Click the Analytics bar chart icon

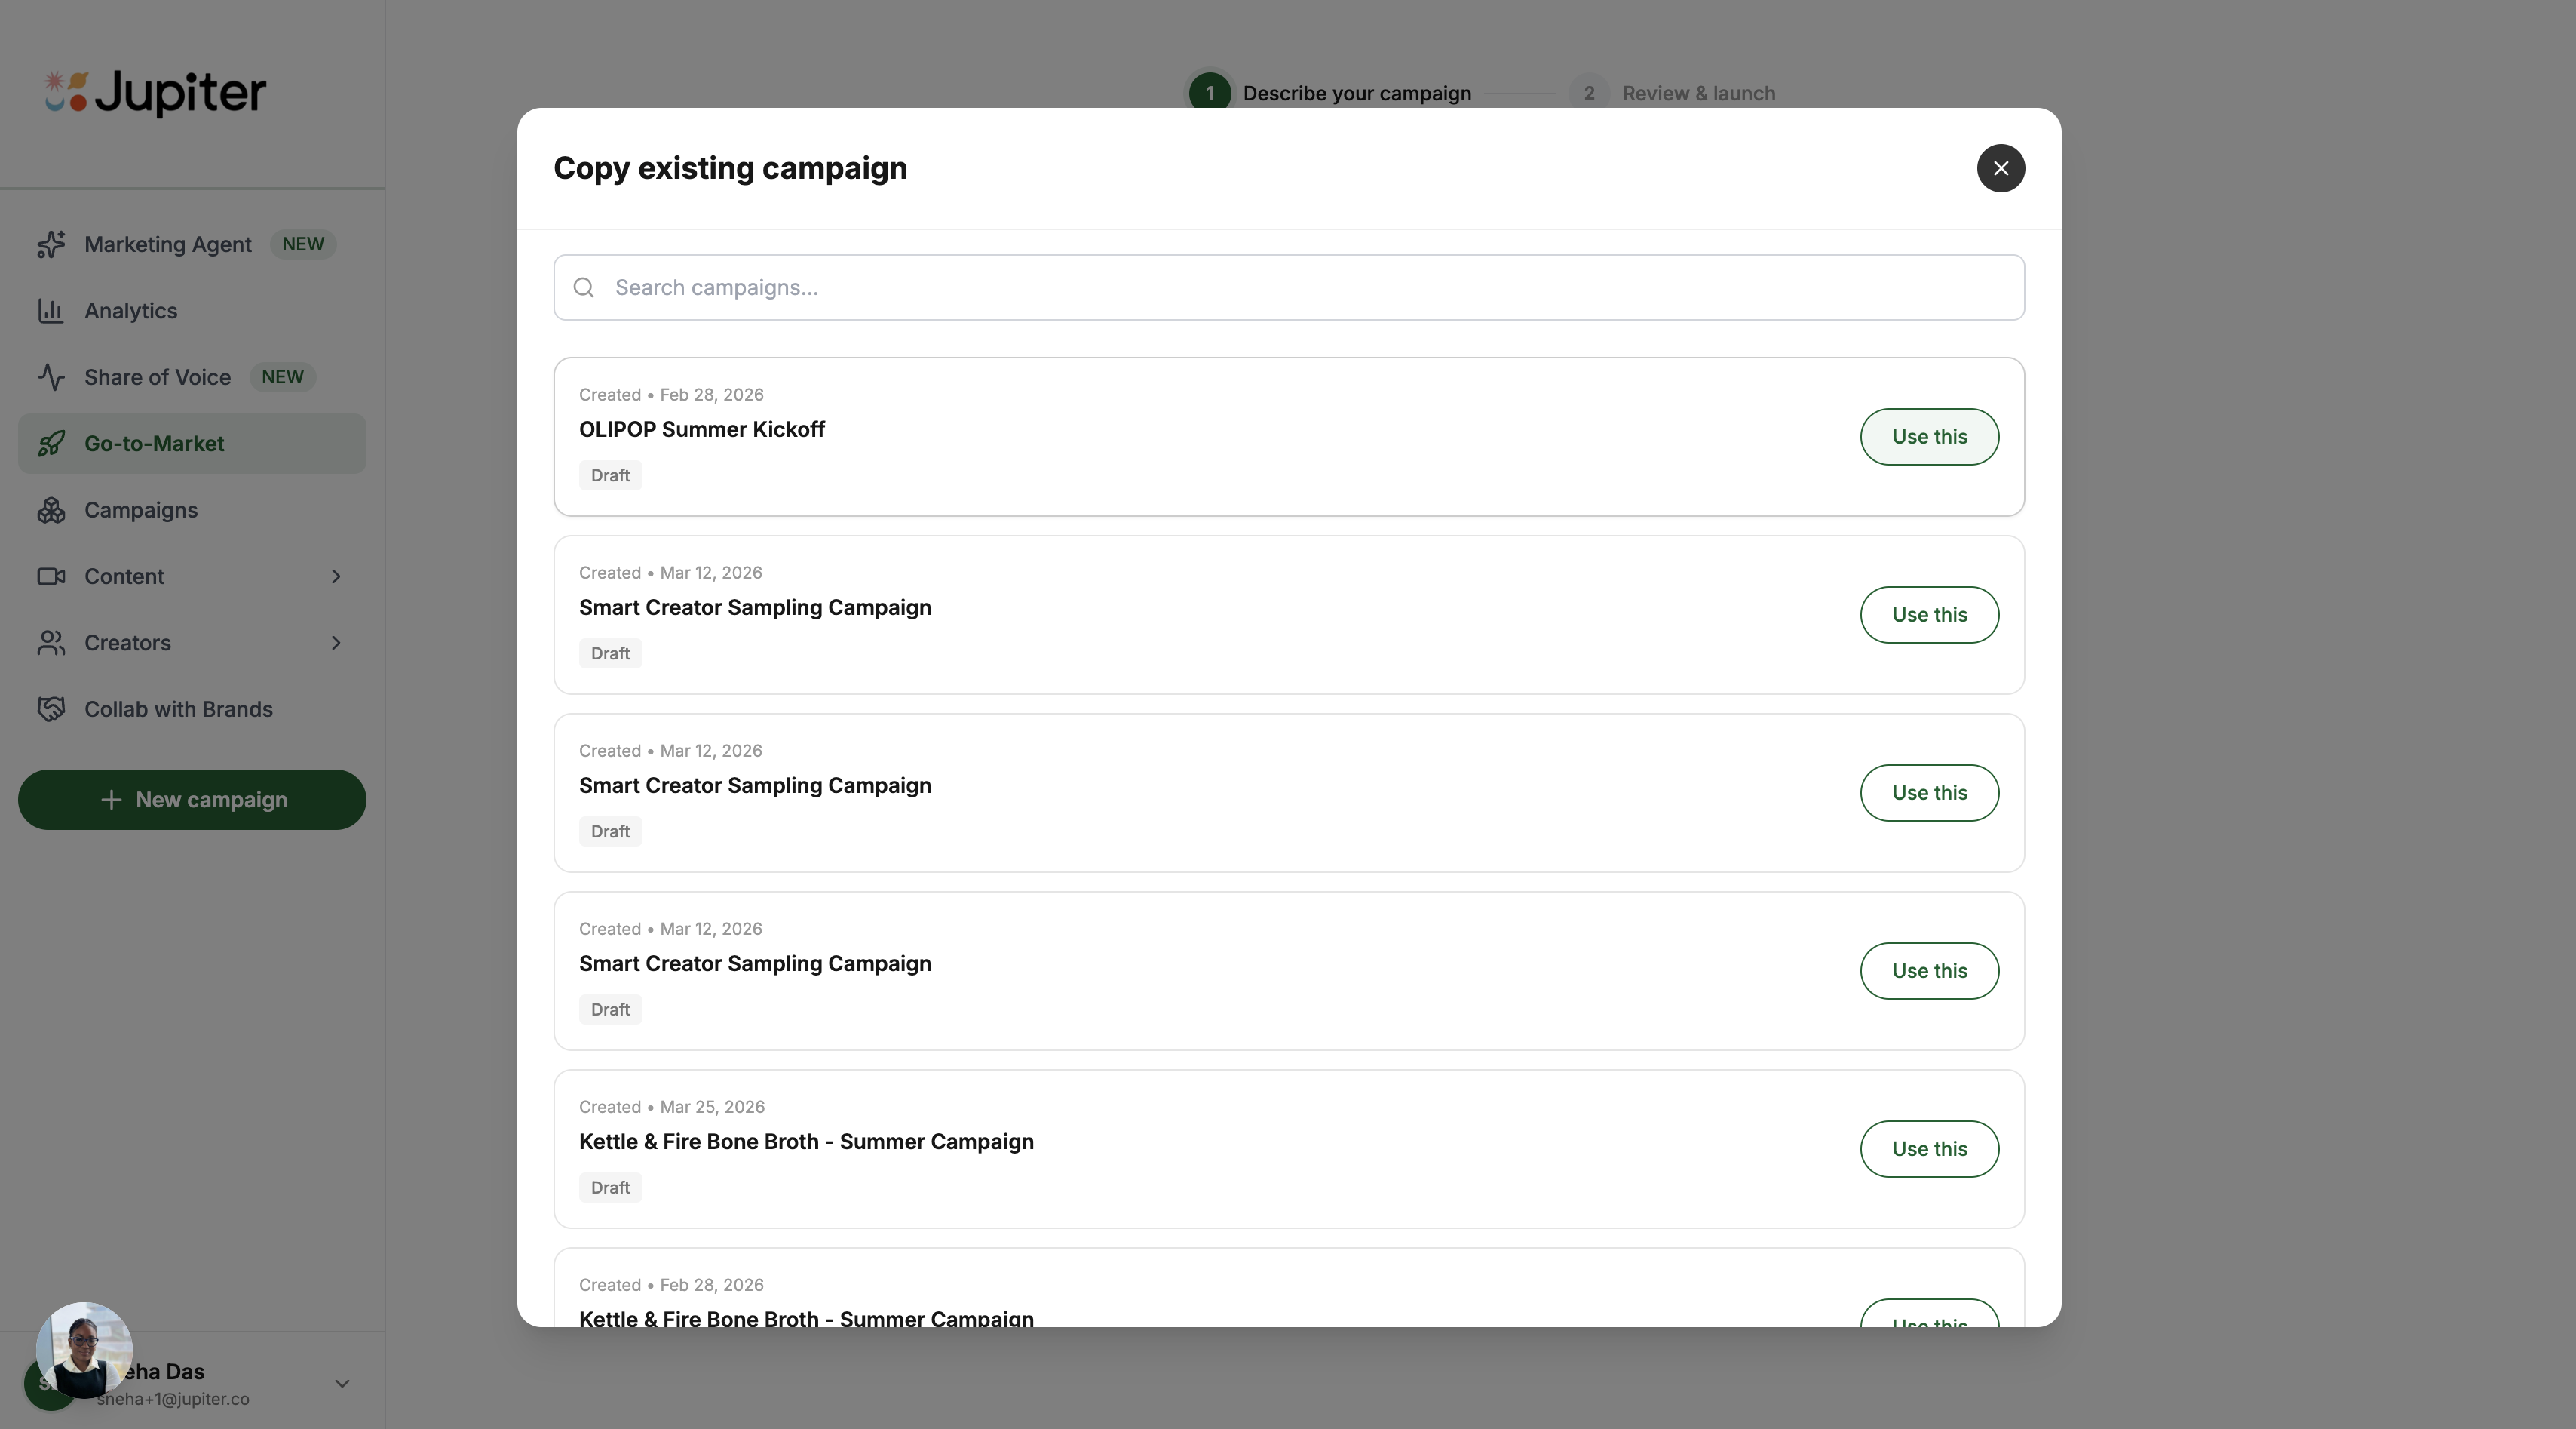51,311
